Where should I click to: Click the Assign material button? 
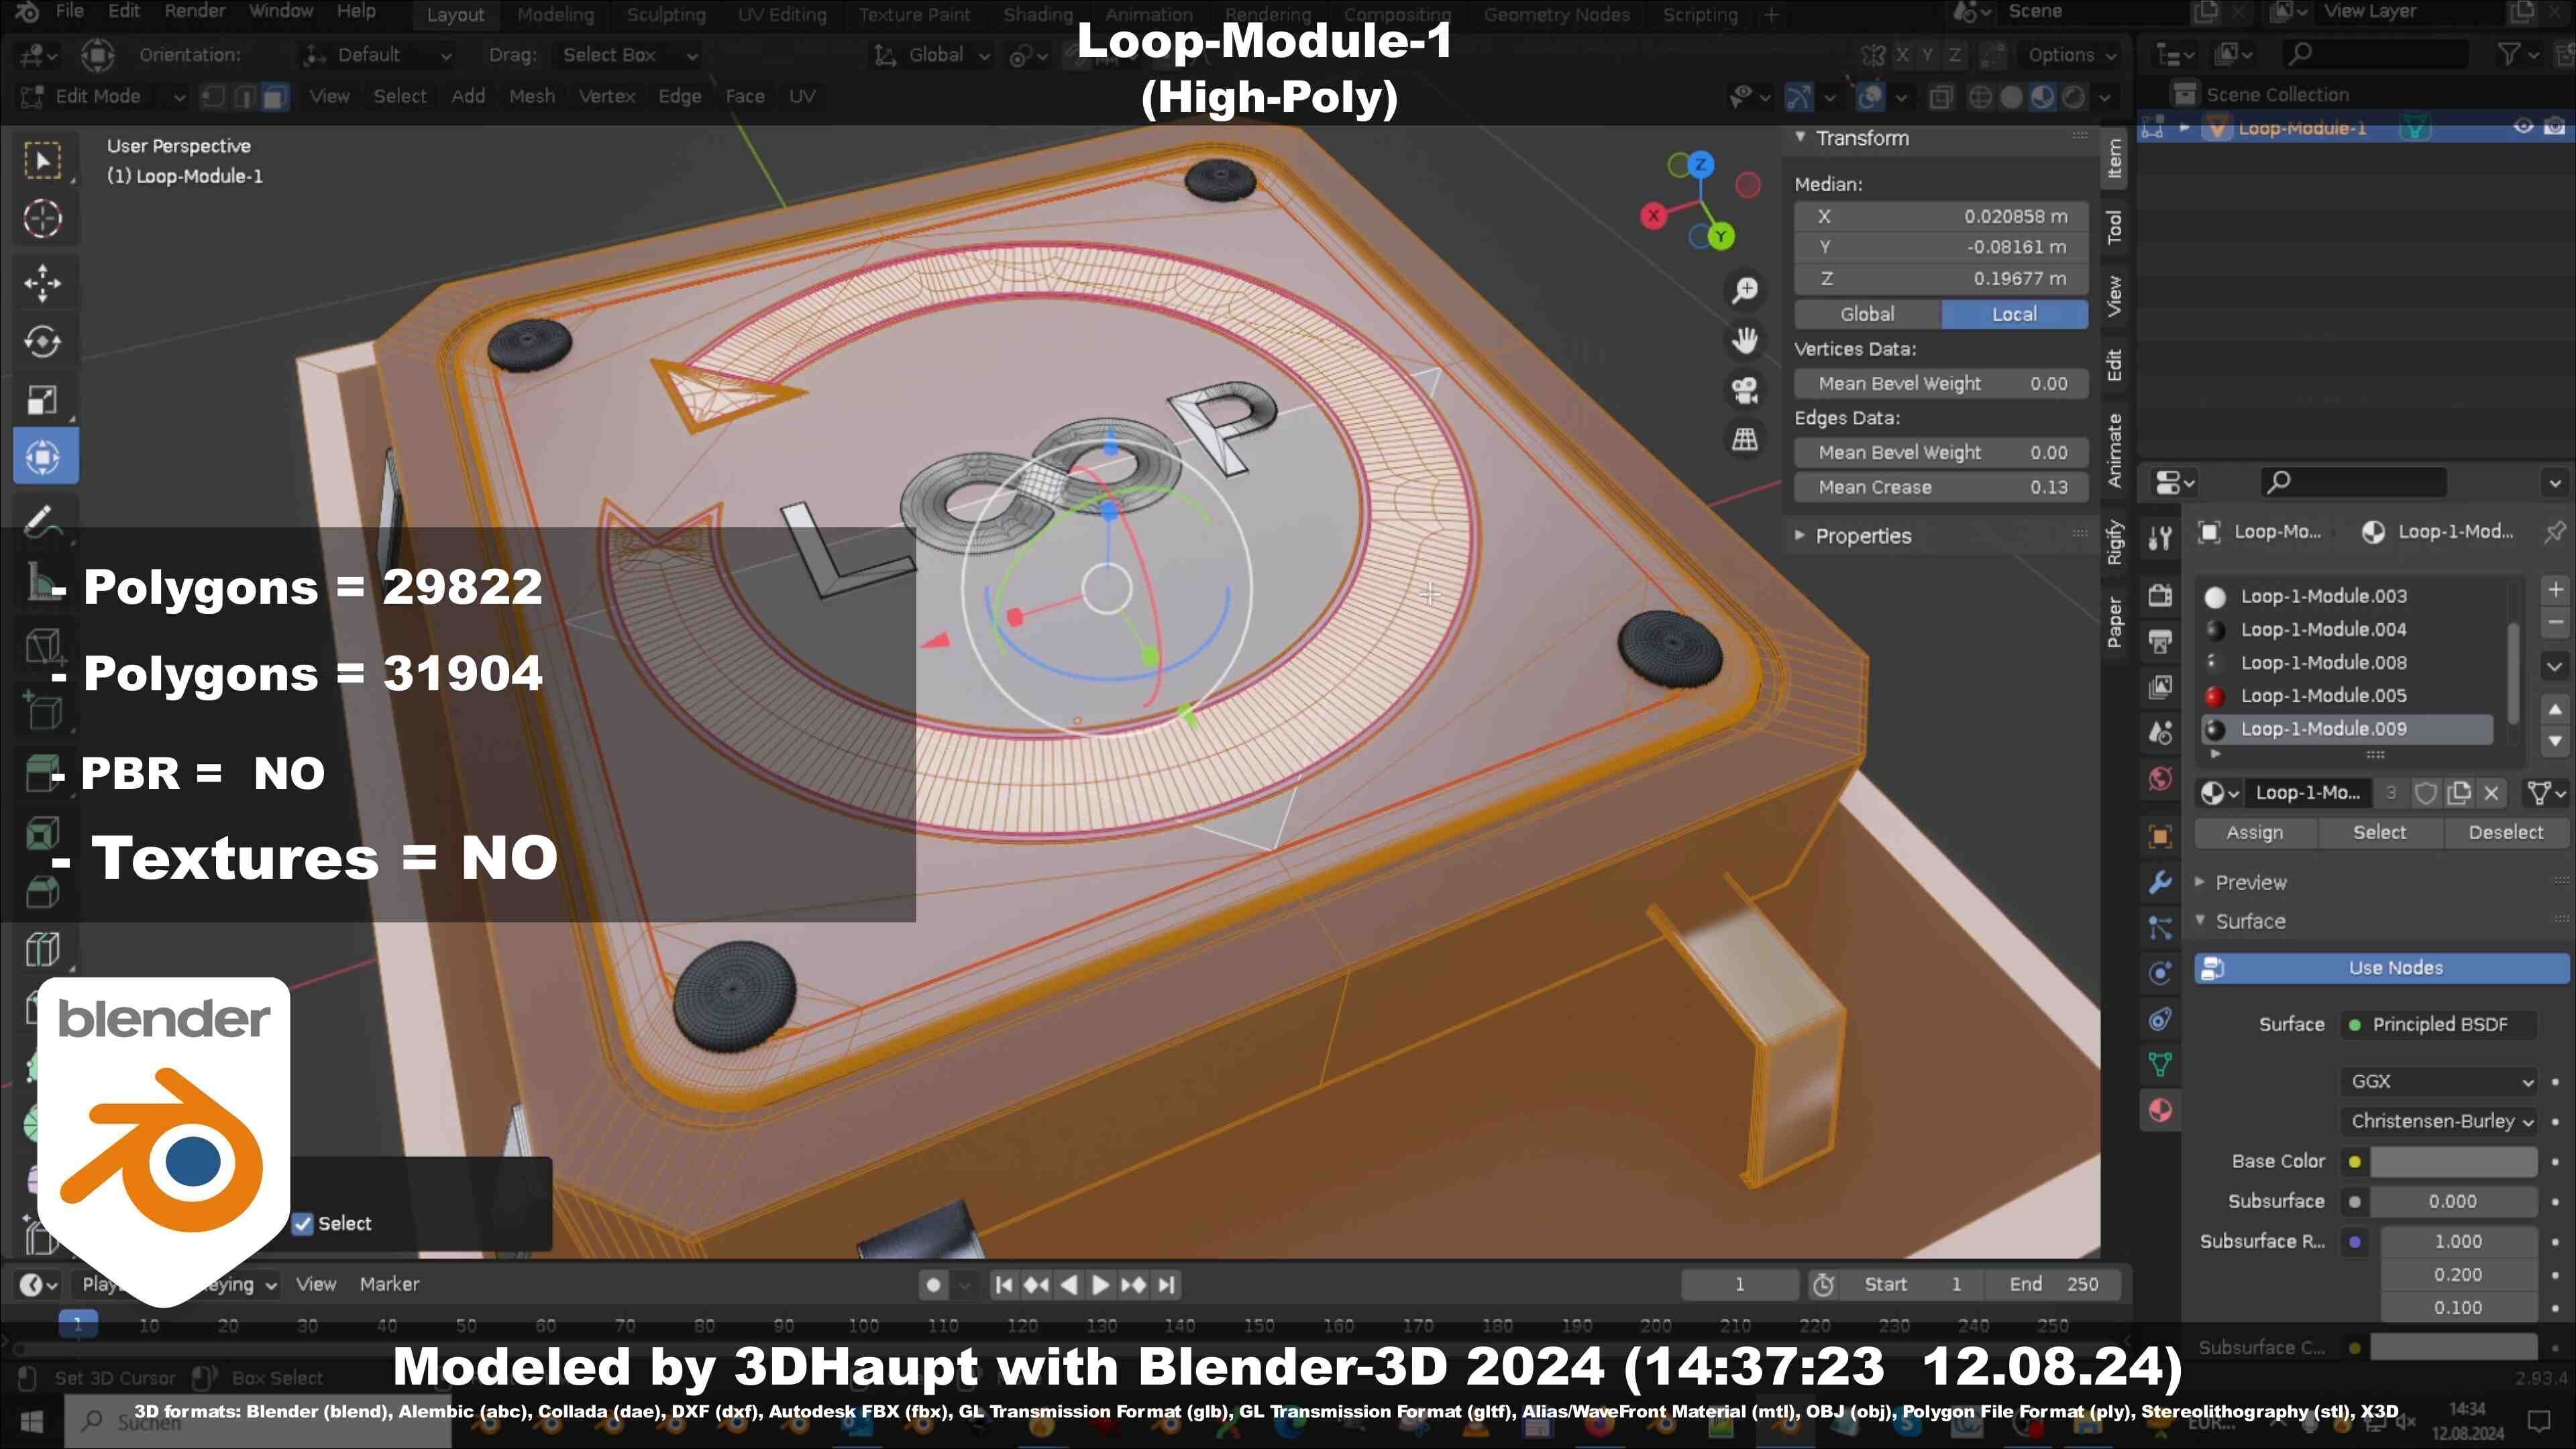tap(2254, 832)
